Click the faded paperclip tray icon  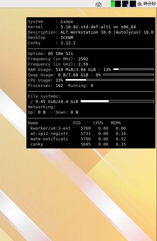click(106, 4)
